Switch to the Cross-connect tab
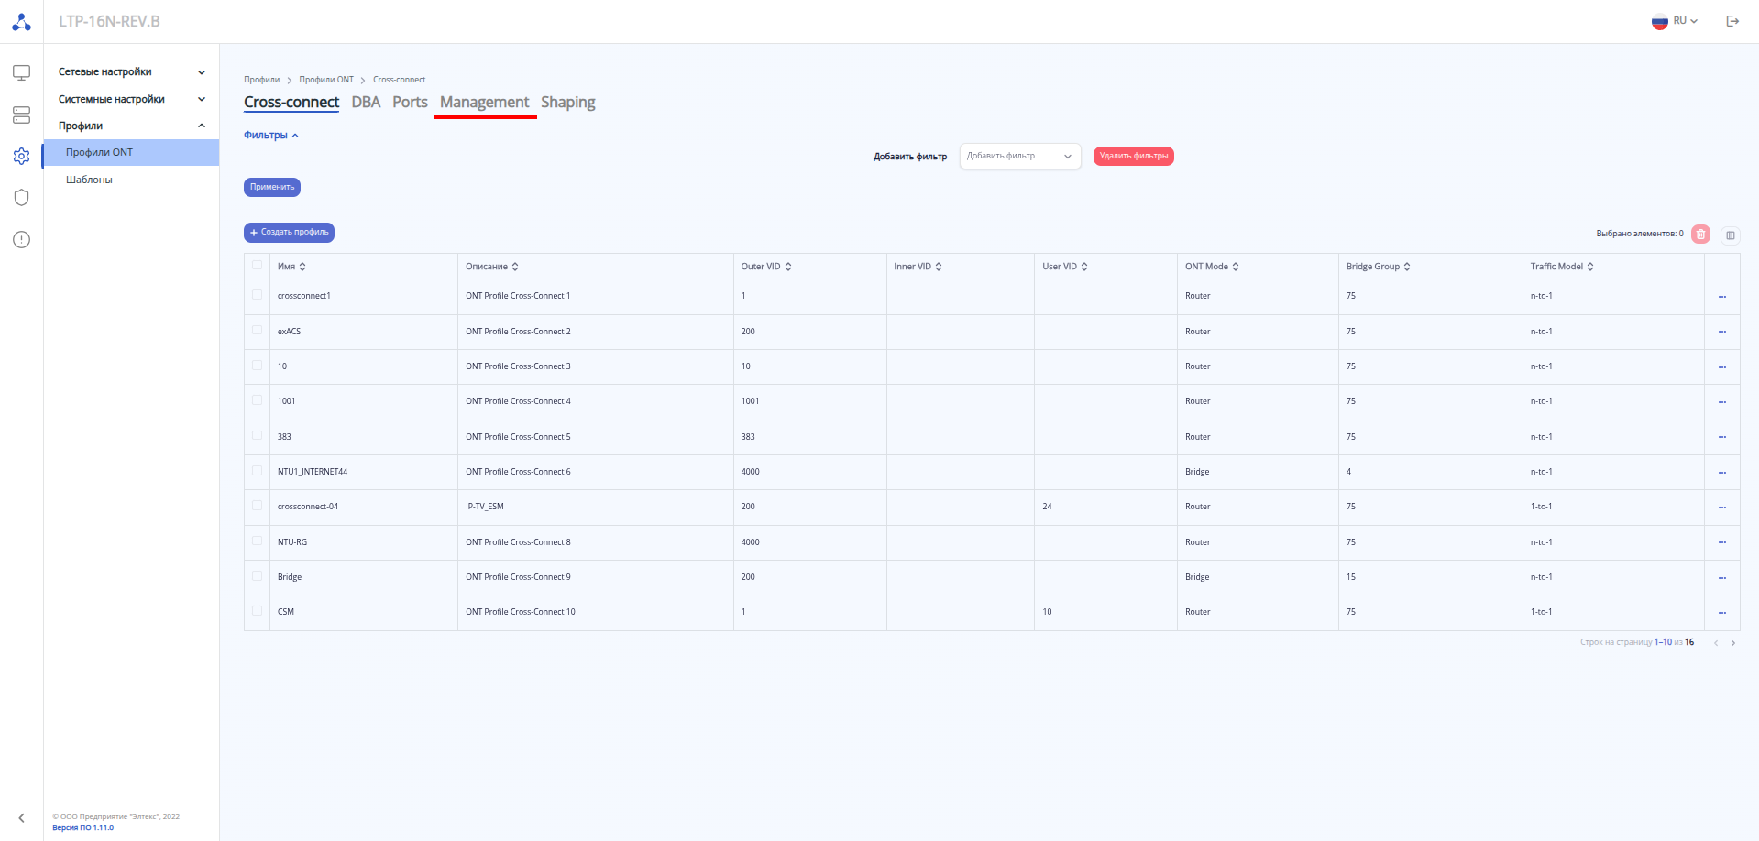This screenshot has height=841, width=1759. click(x=291, y=102)
